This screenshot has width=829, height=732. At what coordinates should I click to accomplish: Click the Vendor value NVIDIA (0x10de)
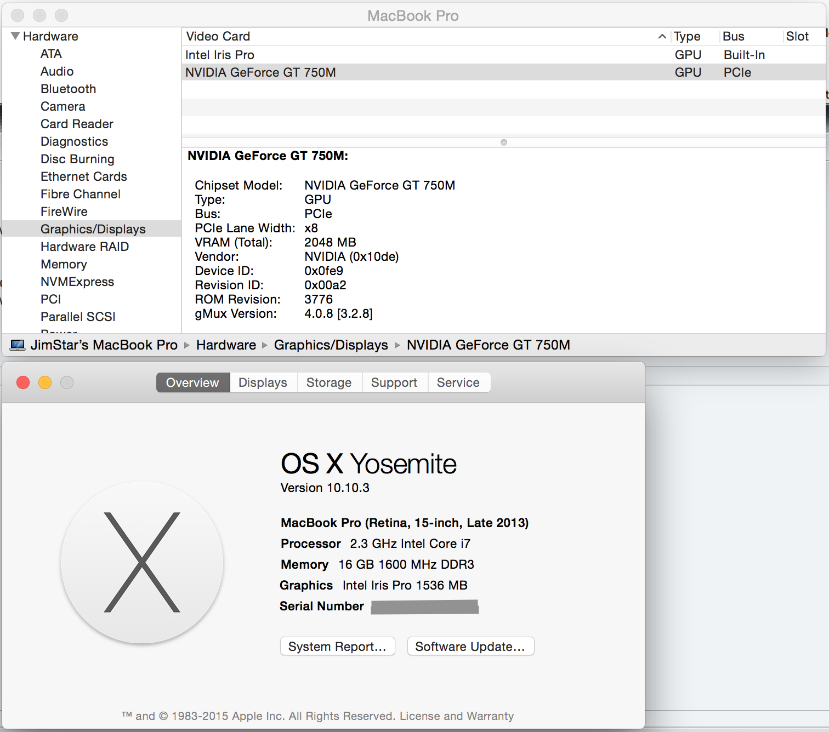coord(351,256)
